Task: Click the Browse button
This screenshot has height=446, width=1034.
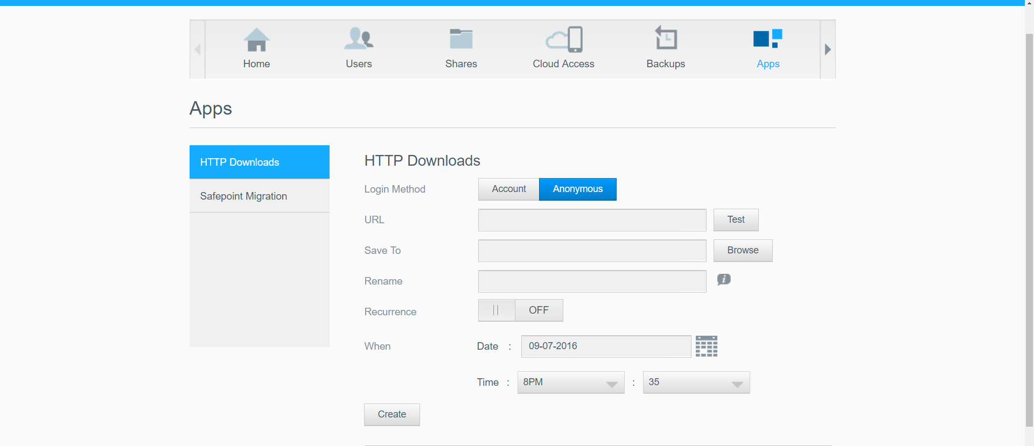Action: click(743, 251)
